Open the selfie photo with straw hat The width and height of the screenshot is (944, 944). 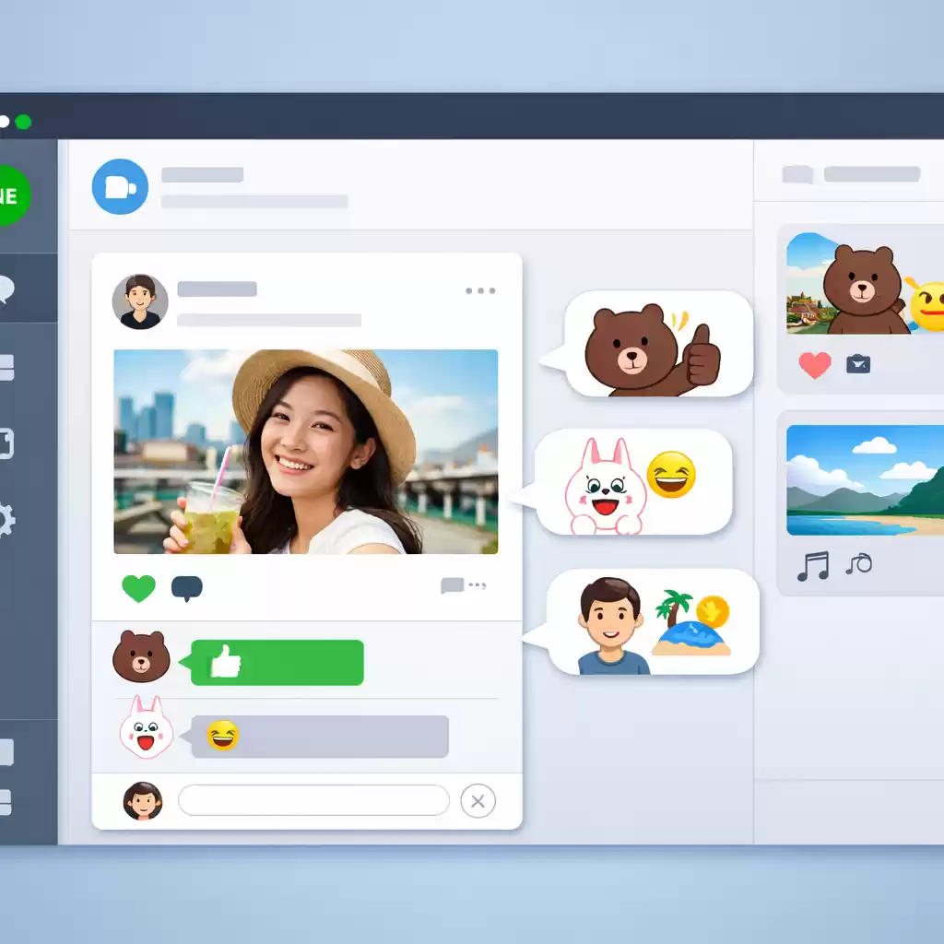306,452
